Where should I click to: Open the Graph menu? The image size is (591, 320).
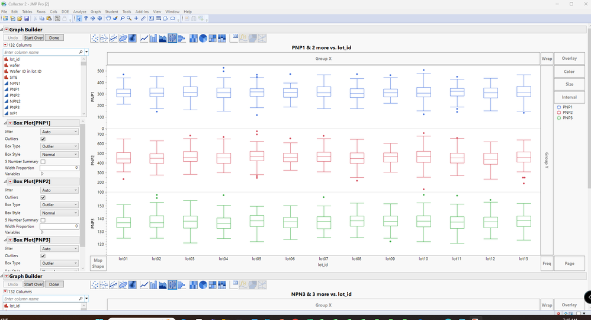tap(96, 12)
